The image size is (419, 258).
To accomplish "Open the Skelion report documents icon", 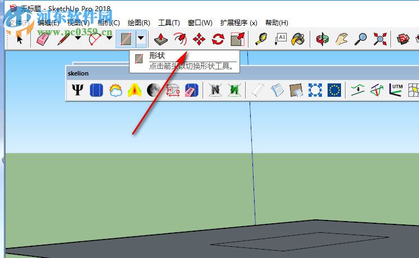I will tap(277, 90).
